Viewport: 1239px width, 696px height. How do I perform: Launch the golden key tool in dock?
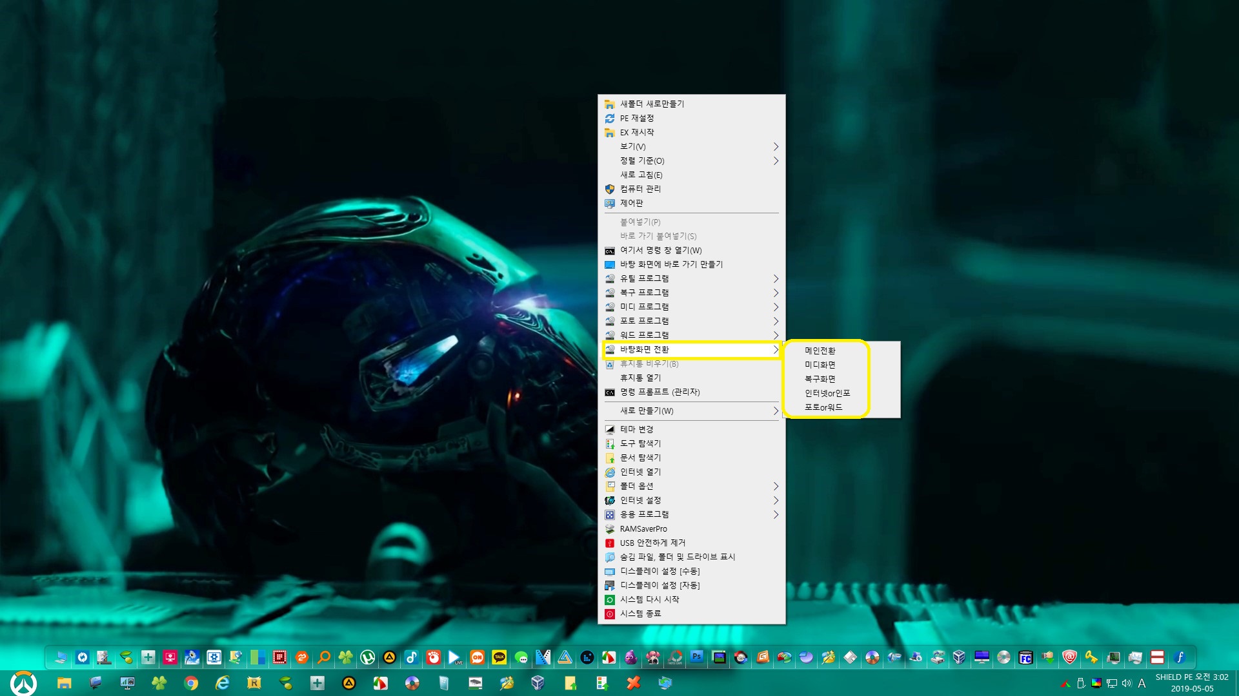(x=1091, y=657)
